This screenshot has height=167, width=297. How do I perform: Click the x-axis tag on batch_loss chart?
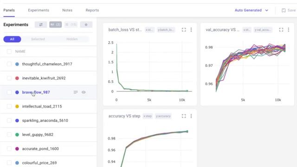(149, 30)
